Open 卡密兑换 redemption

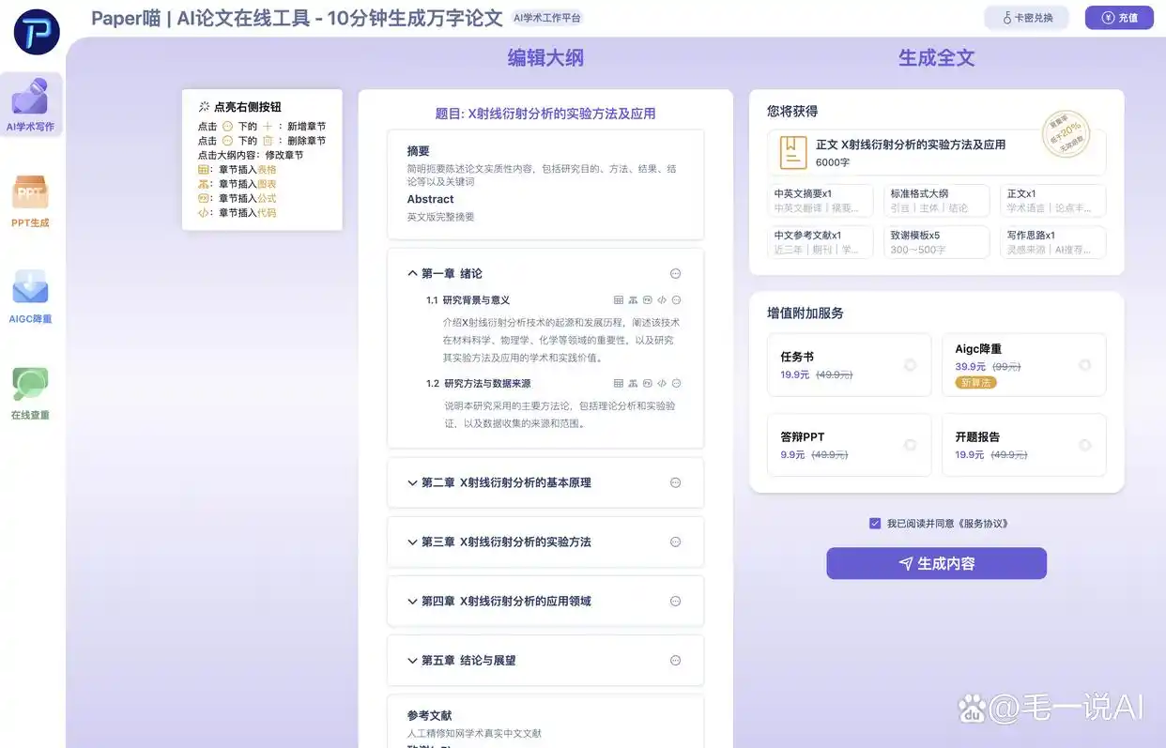click(x=1026, y=17)
